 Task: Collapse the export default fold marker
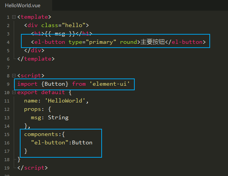coord(14,93)
